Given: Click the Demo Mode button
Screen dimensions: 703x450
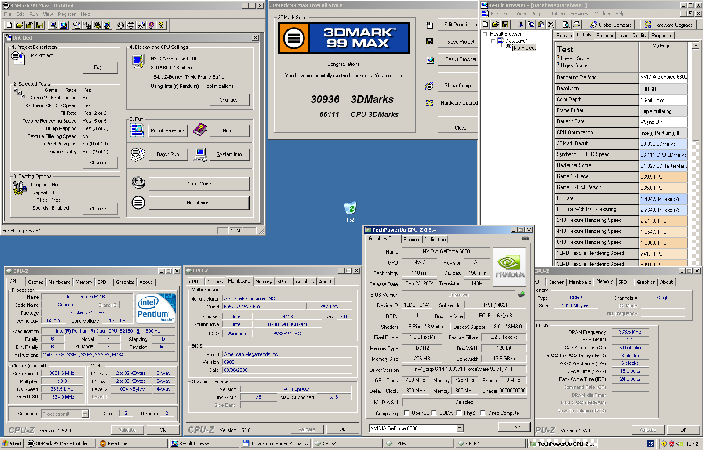Looking at the screenshot, I should click(x=199, y=184).
